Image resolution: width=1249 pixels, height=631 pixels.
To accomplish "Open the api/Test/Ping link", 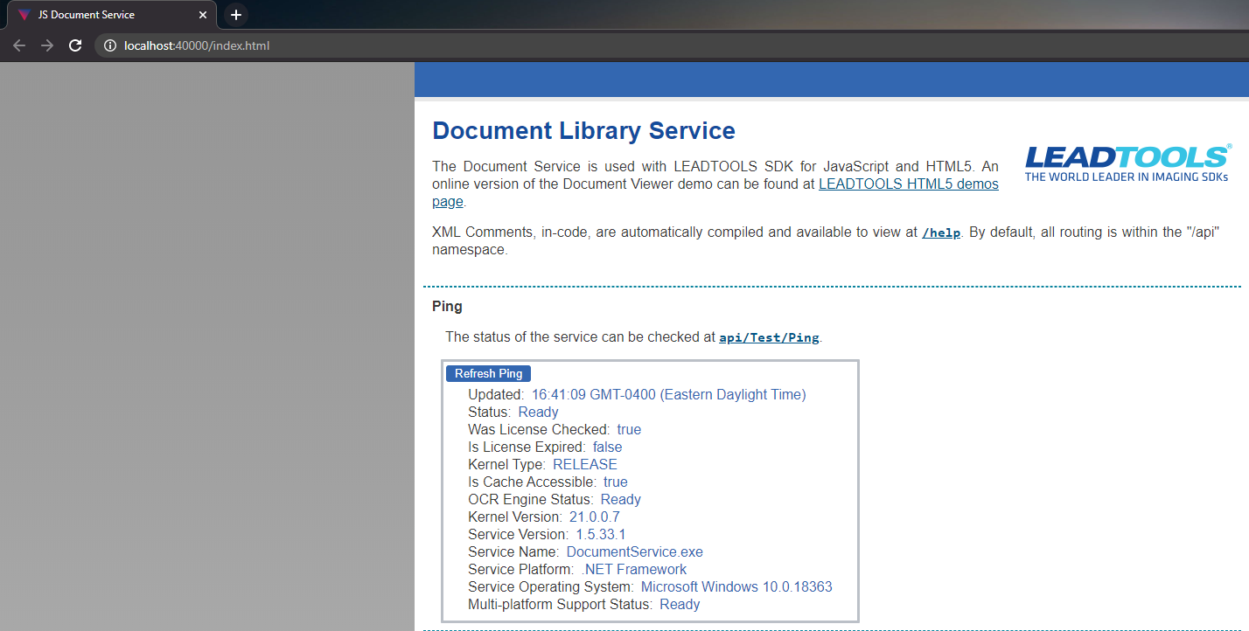I will click(769, 337).
